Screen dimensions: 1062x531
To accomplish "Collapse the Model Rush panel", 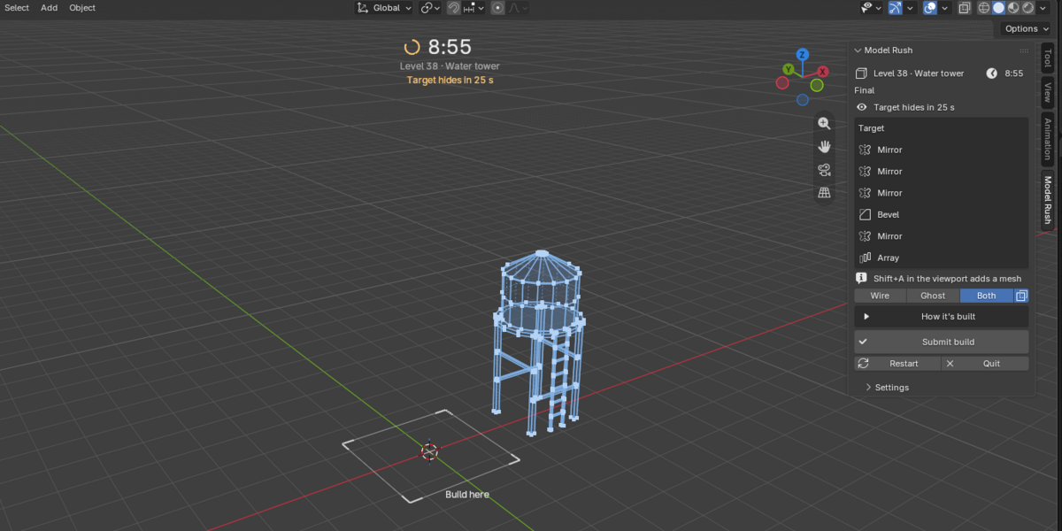I will pos(858,50).
